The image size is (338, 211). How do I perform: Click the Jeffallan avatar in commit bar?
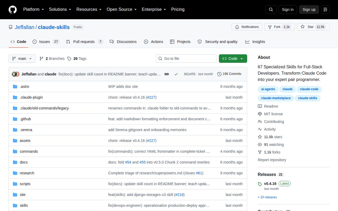[15, 74]
